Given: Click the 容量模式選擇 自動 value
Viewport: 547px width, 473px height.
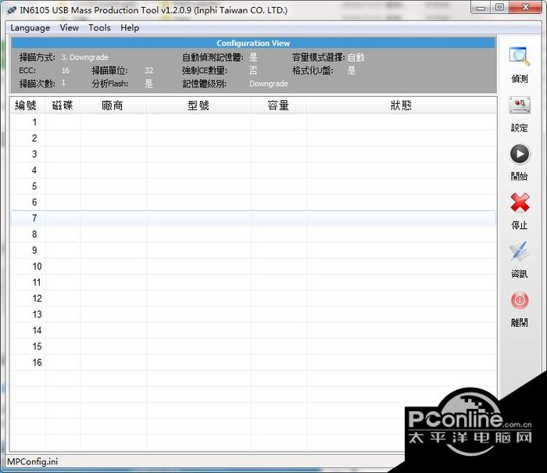Looking at the screenshot, I should tap(356, 57).
